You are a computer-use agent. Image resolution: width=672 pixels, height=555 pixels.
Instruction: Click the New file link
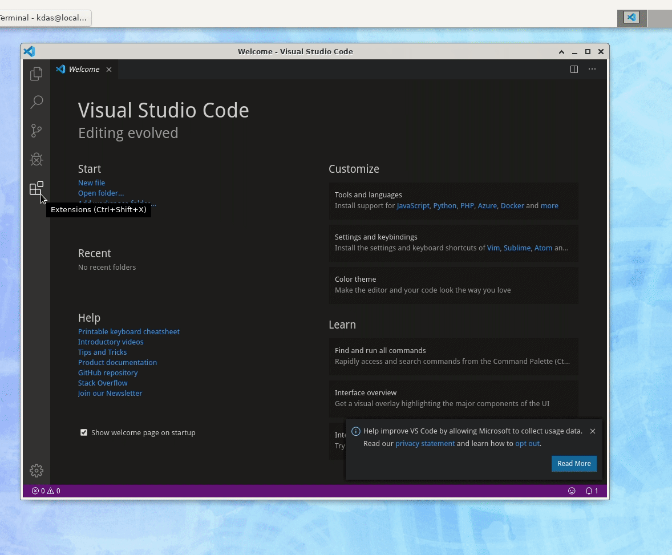click(91, 183)
